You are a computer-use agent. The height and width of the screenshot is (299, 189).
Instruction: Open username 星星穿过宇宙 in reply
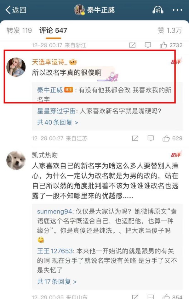tap(56, 111)
